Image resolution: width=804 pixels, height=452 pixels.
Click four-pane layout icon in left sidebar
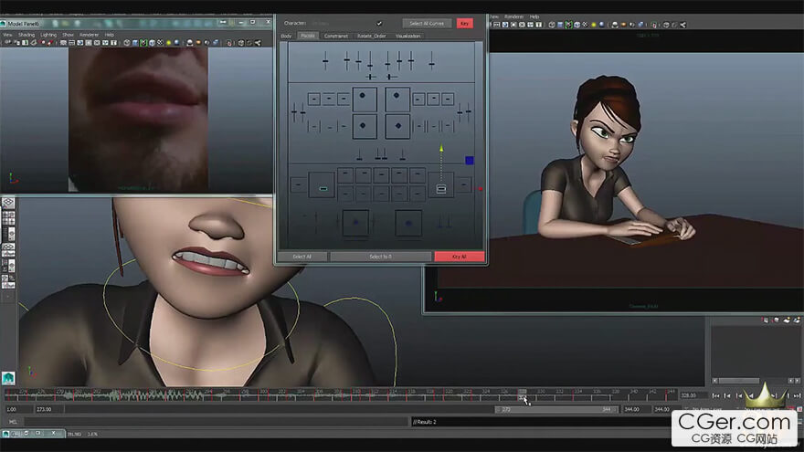point(8,218)
